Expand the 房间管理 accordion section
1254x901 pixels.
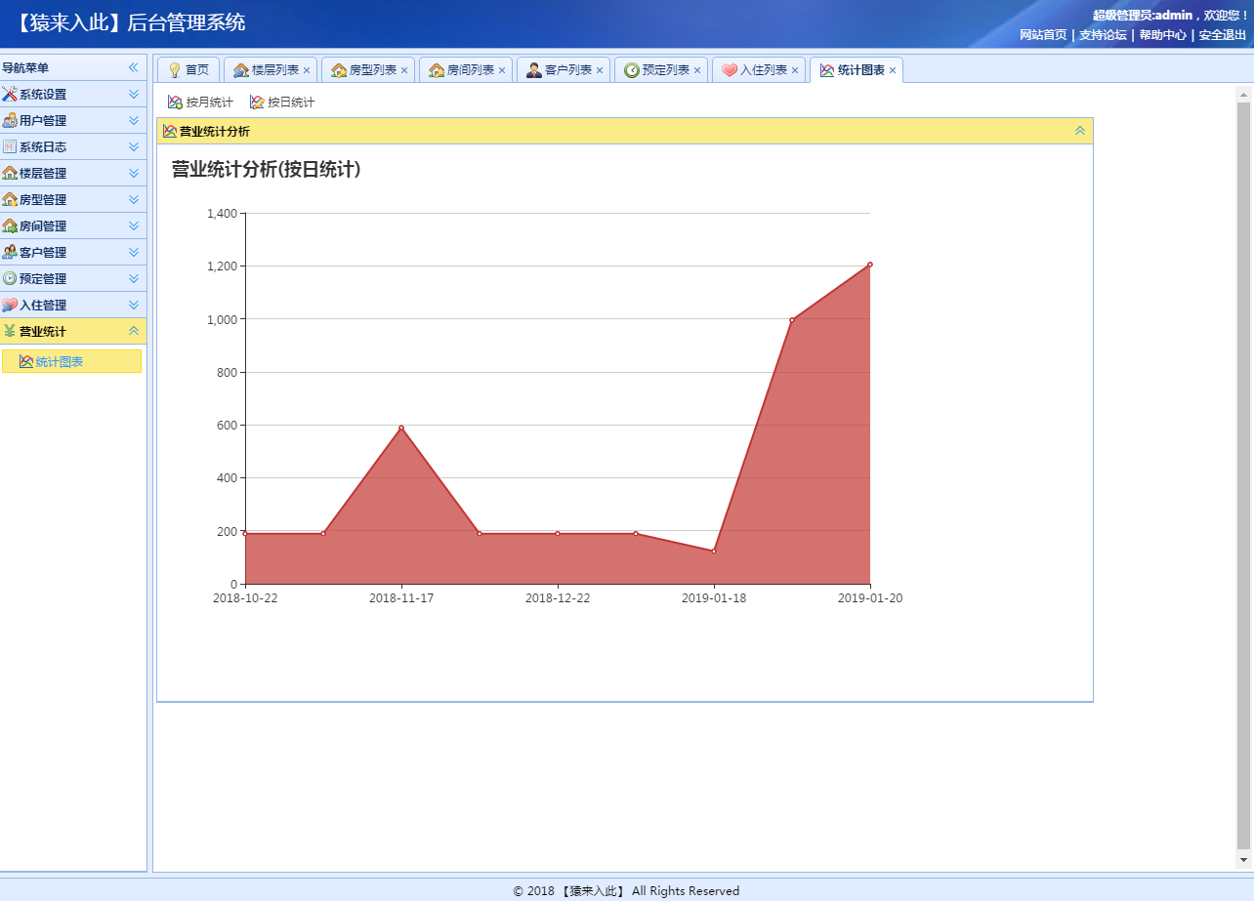point(134,226)
